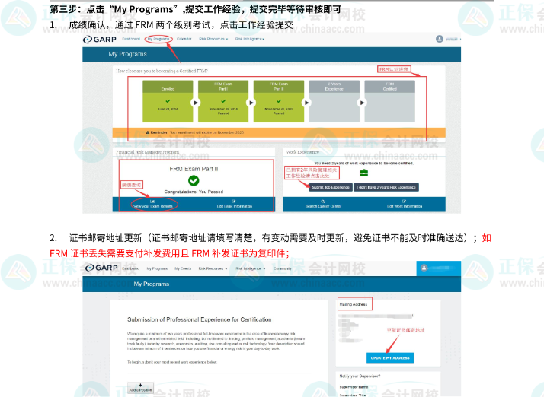
Task: Open Edit Work Information
Action: 405,206
